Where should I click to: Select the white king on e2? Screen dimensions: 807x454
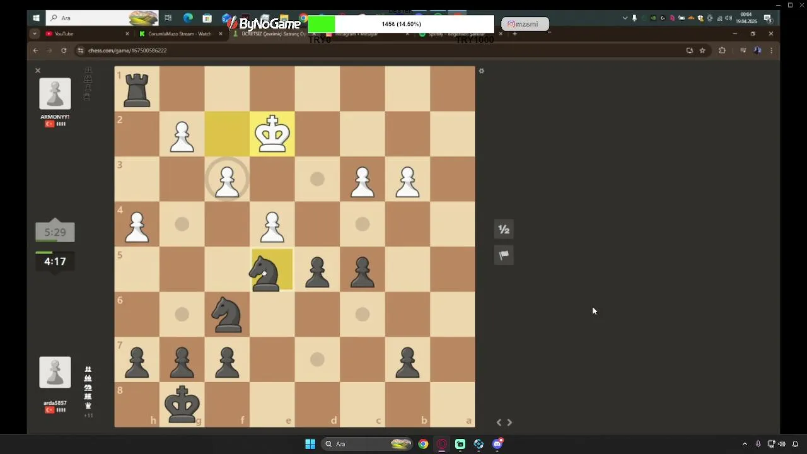(x=272, y=134)
